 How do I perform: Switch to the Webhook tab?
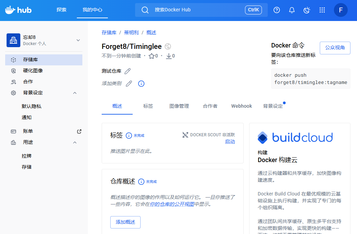click(x=242, y=106)
